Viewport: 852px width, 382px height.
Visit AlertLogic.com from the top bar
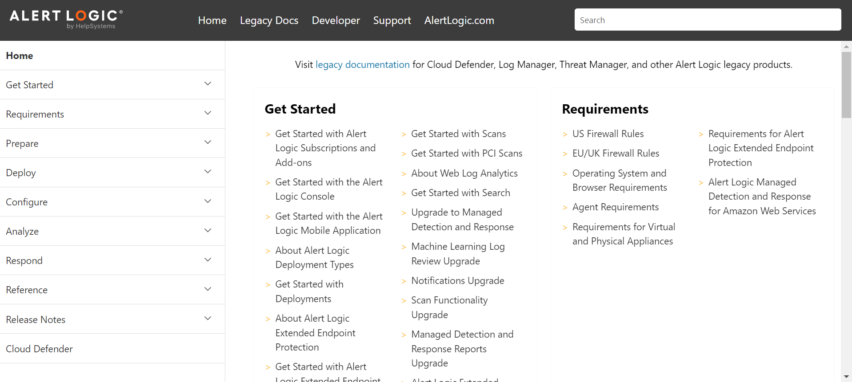pyautogui.click(x=459, y=20)
